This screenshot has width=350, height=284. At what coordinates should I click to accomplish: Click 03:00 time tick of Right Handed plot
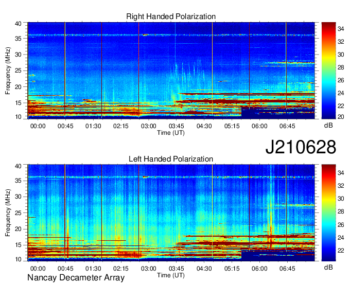(148, 126)
